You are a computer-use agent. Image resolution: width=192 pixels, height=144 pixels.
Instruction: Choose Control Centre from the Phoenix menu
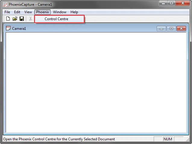click(59, 19)
